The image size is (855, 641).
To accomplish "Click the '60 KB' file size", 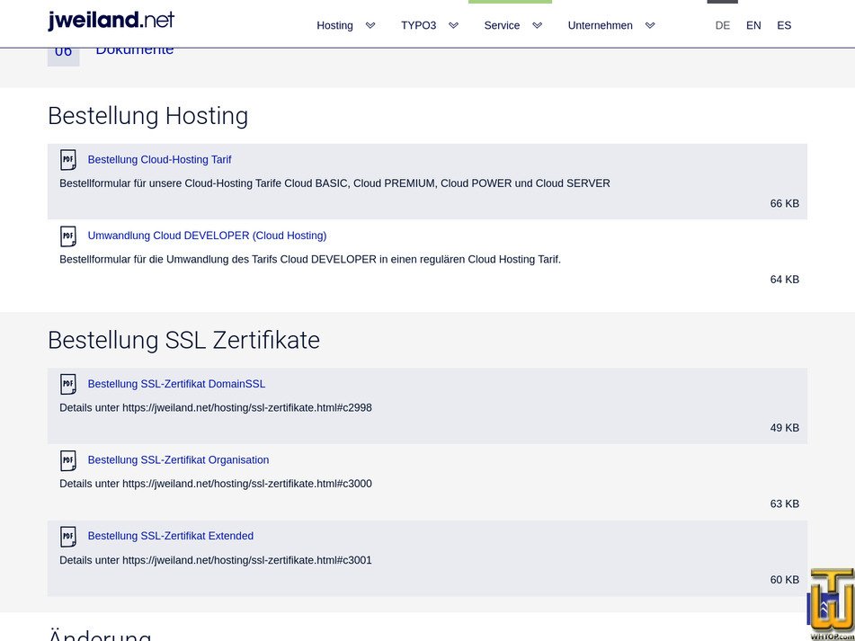I will pyautogui.click(x=785, y=580).
